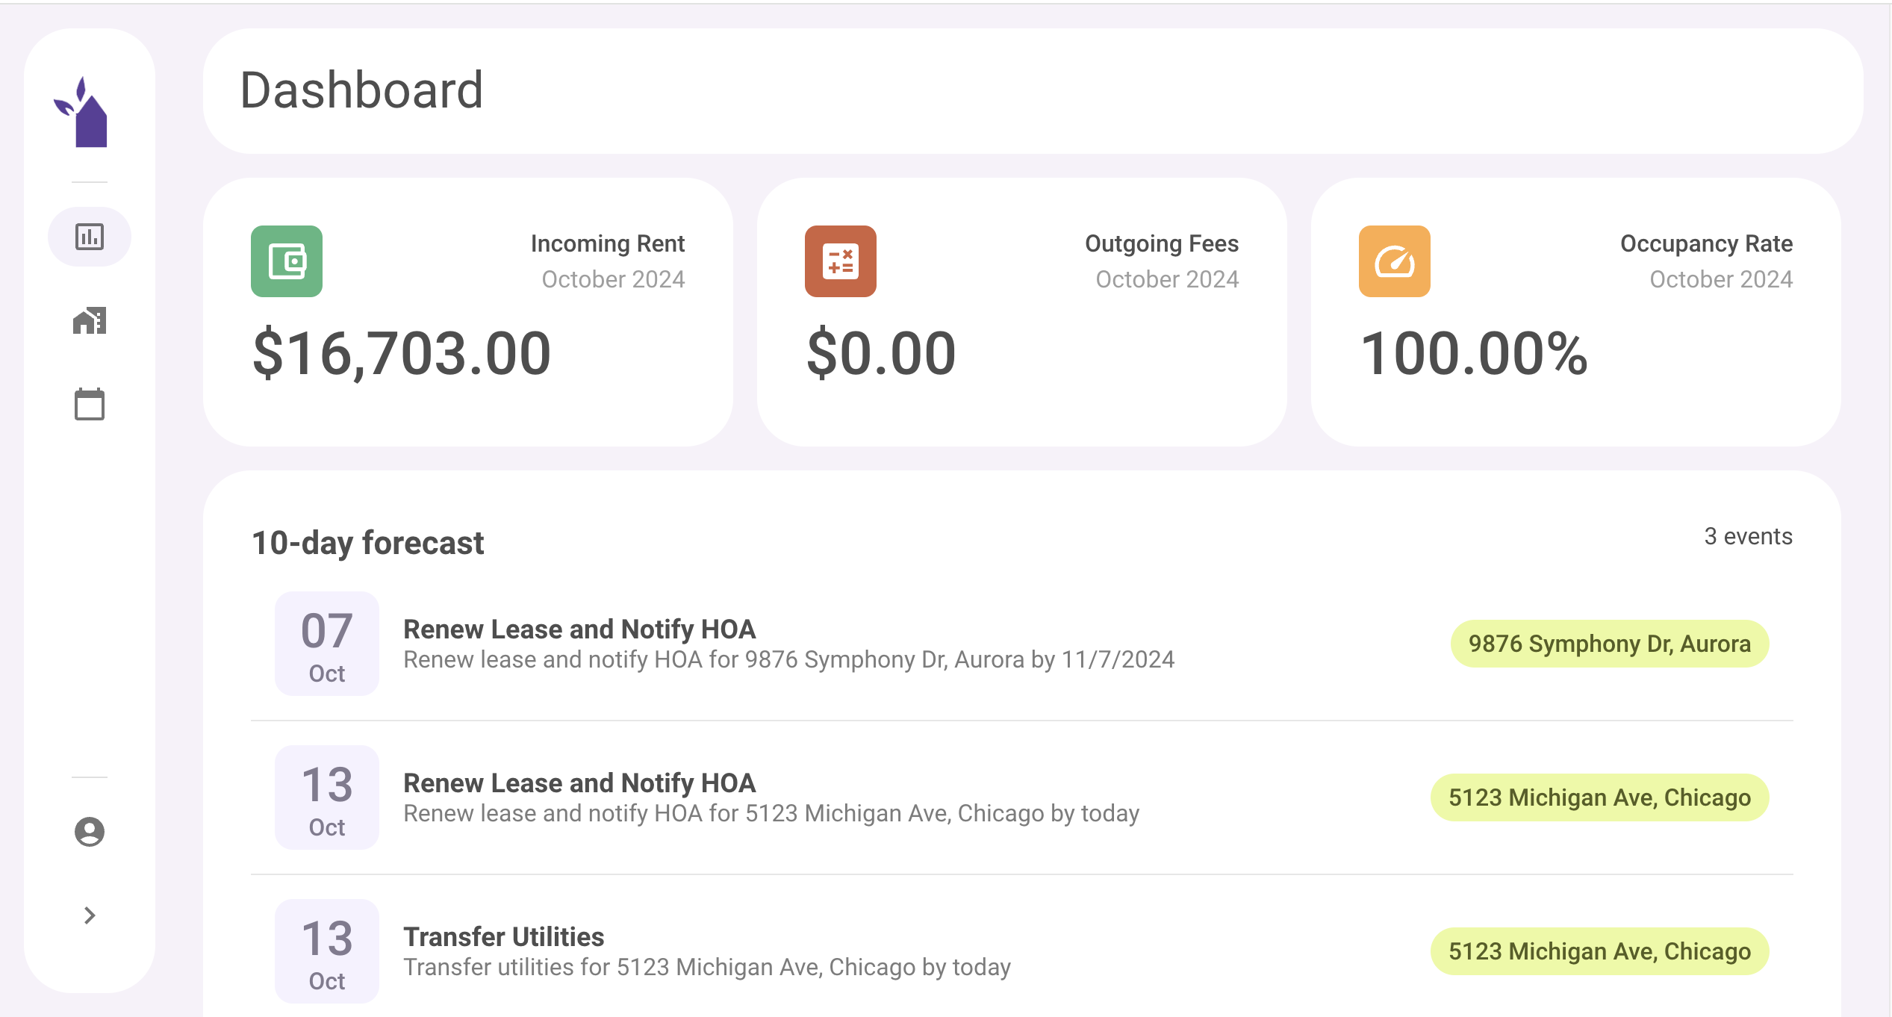Open the 07 Oct Renew Lease event

click(579, 629)
